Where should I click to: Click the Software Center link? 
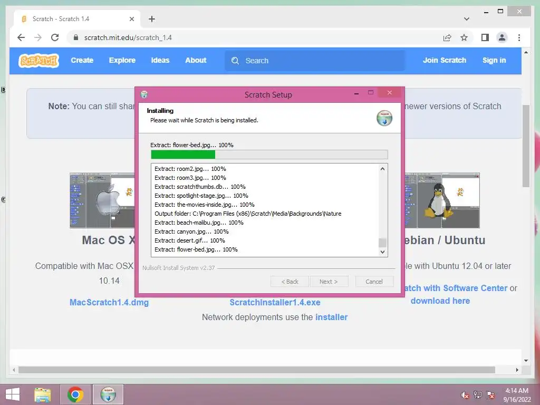coord(456,288)
